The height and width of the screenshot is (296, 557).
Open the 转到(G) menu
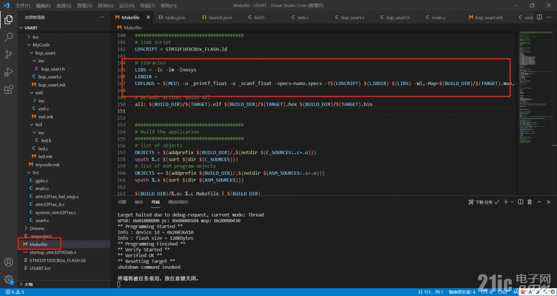click(x=106, y=6)
